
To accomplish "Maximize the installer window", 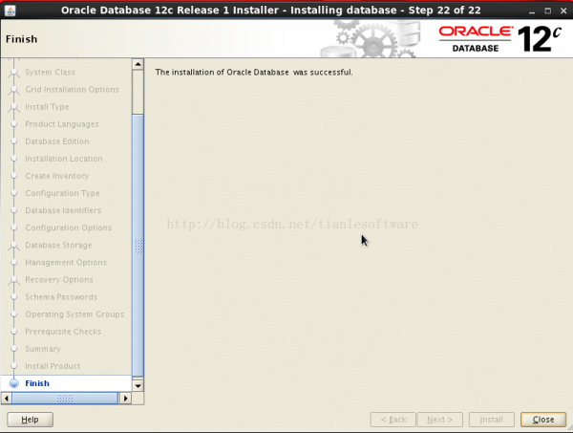I will click(547, 11).
